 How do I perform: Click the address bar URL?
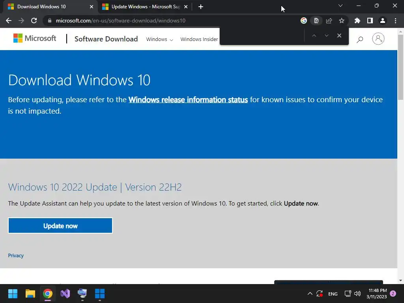(x=121, y=21)
